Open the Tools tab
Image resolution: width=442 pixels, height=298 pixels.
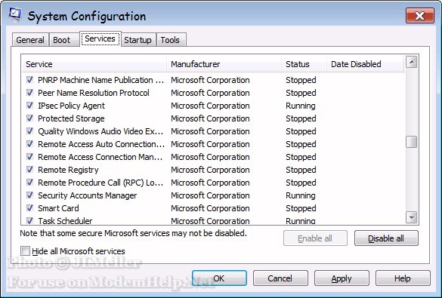171,40
